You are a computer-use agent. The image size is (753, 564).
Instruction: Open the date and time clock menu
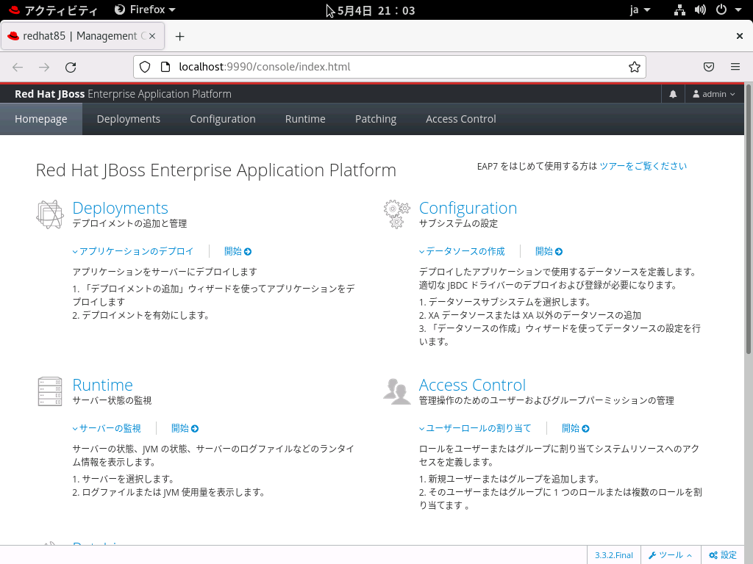(376, 10)
